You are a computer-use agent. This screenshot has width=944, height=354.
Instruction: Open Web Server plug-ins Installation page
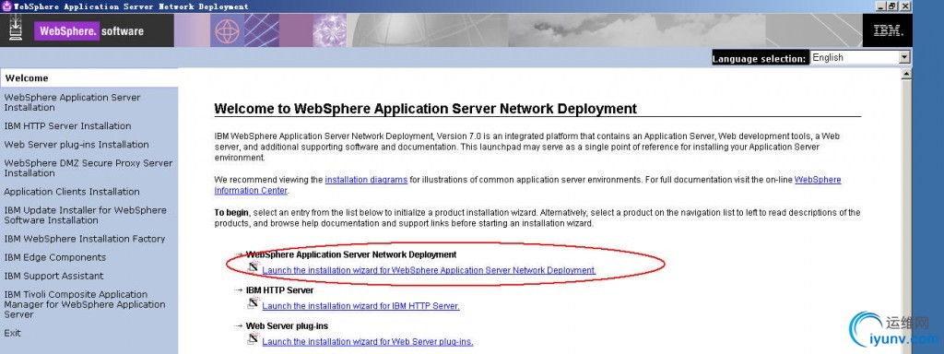[x=77, y=145]
